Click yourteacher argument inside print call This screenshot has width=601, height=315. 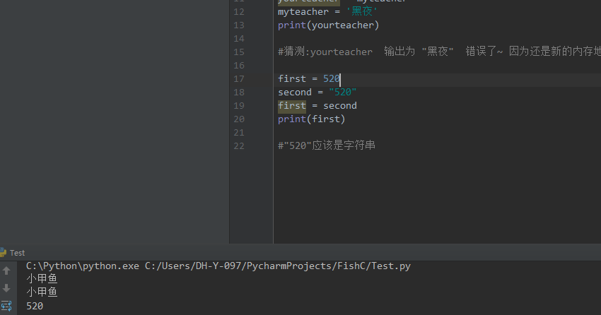(x=343, y=25)
